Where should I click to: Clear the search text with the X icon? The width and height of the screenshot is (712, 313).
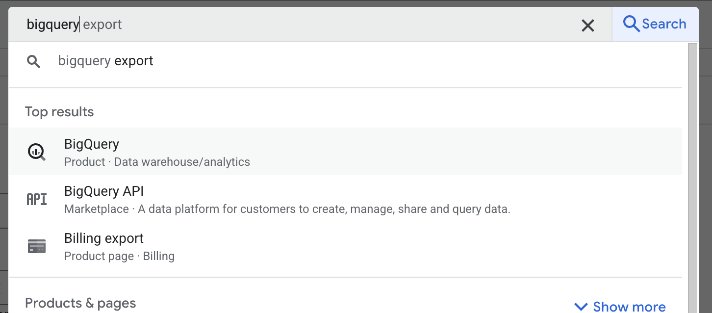click(x=587, y=26)
